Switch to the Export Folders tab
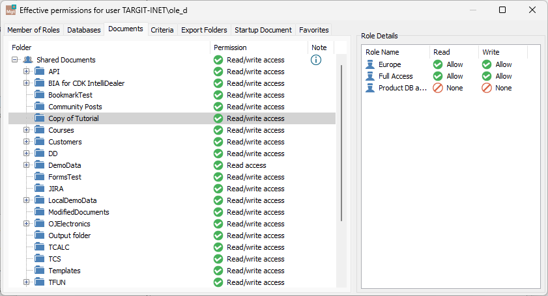 [204, 30]
